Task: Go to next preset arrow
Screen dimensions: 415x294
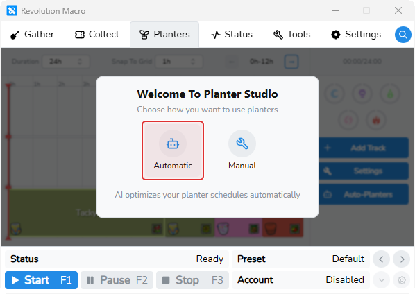Action: (402, 259)
